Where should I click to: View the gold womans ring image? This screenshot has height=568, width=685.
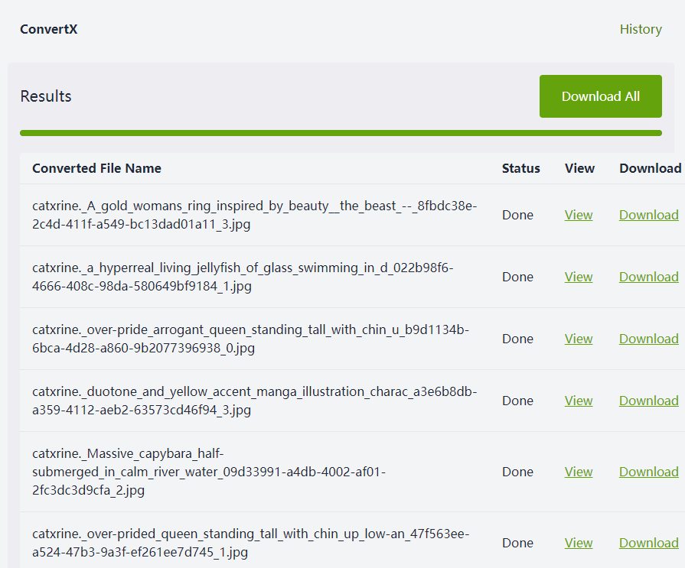click(579, 215)
